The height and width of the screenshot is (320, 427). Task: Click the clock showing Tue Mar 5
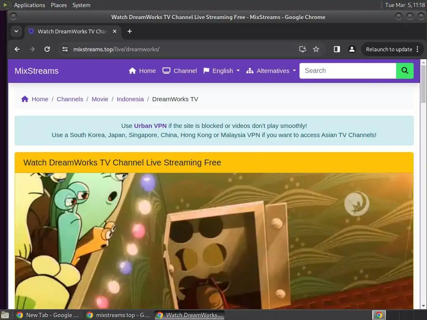(405, 5)
